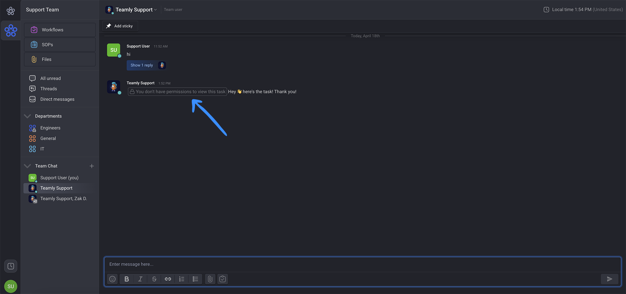Click the Team user label
The image size is (626, 294).
point(173,10)
